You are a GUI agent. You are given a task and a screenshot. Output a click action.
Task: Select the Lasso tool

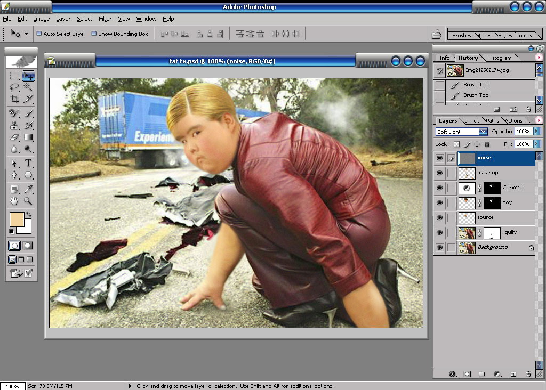(x=14, y=87)
